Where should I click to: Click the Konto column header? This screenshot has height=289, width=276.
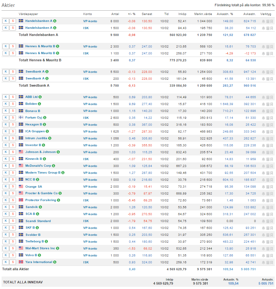click(x=87, y=14)
